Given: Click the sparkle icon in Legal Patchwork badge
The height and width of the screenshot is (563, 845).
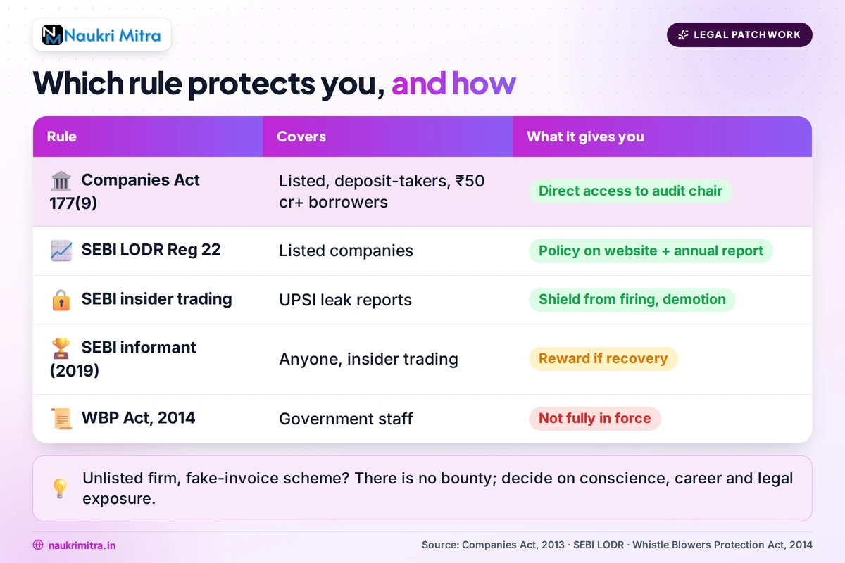Looking at the screenshot, I should pyautogui.click(x=682, y=34).
